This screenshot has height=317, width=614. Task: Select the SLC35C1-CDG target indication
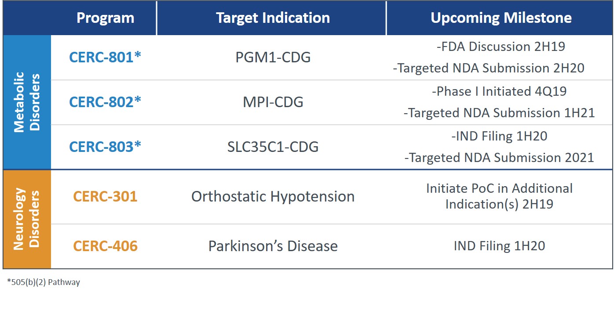(x=273, y=147)
